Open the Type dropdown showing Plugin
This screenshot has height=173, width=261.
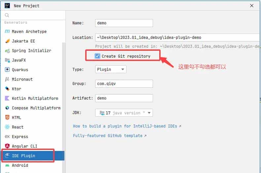pos(111,69)
